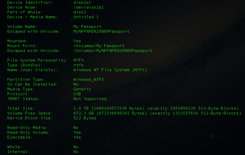Click the Ejectable: label
Image resolution: width=245 pixels, height=155 pixels.
20,137
